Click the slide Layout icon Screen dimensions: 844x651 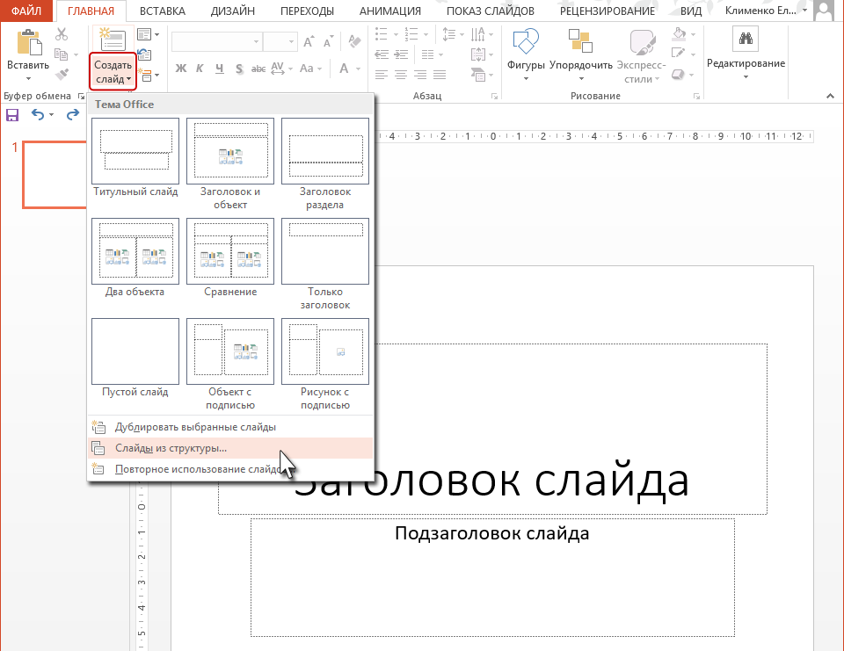(x=144, y=35)
